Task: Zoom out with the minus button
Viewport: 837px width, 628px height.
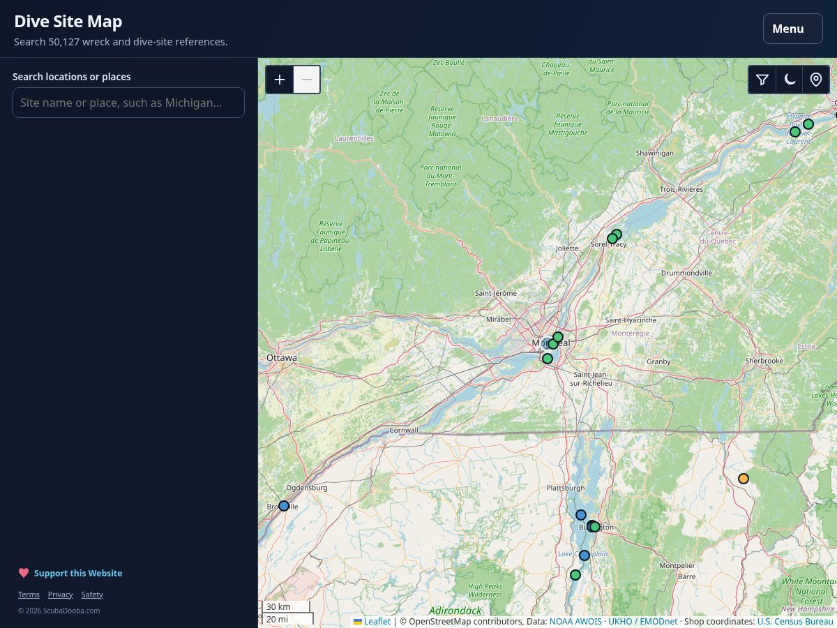Action: (307, 80)
